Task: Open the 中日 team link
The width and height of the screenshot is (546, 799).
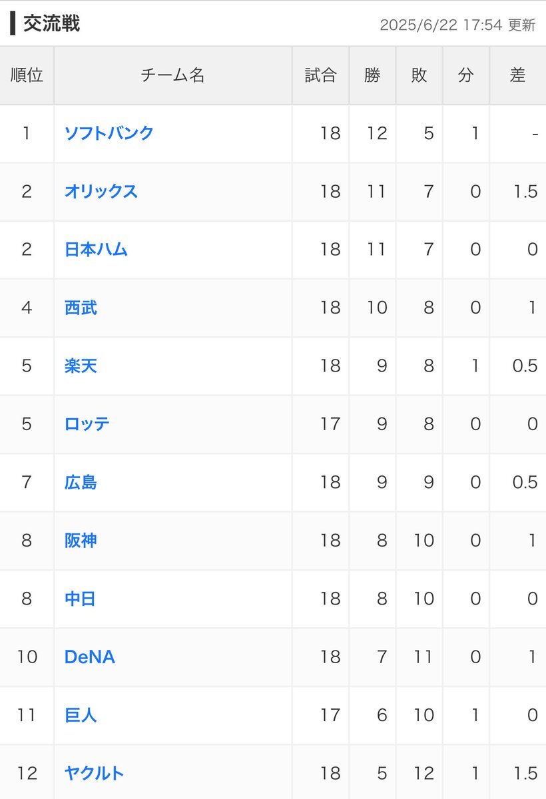Action: (x=80, y=599)
